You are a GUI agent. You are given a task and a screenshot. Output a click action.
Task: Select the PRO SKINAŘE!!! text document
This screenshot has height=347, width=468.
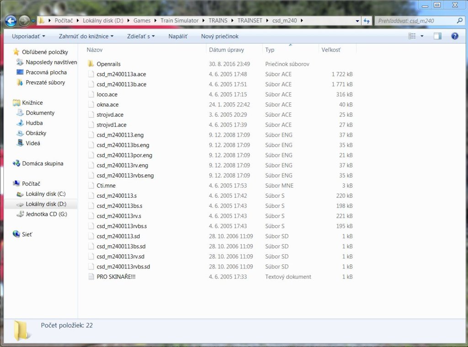[116, 277]
